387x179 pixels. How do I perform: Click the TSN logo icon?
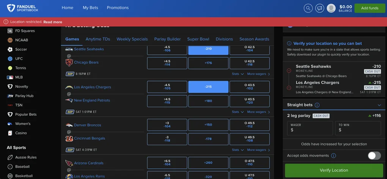[x=10, y=105]
